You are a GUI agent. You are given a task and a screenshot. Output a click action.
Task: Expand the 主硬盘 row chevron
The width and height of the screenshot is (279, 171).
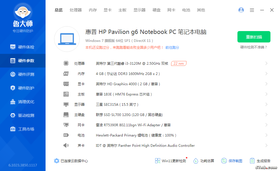[266, 115]
